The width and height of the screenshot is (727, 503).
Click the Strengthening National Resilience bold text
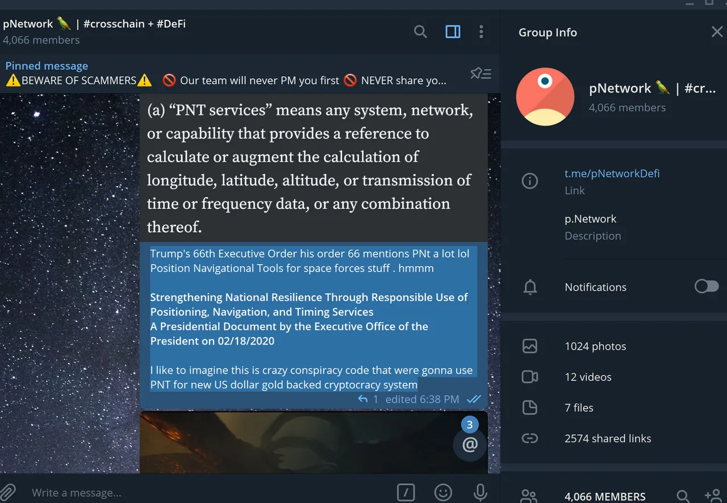tap(309, 304)
